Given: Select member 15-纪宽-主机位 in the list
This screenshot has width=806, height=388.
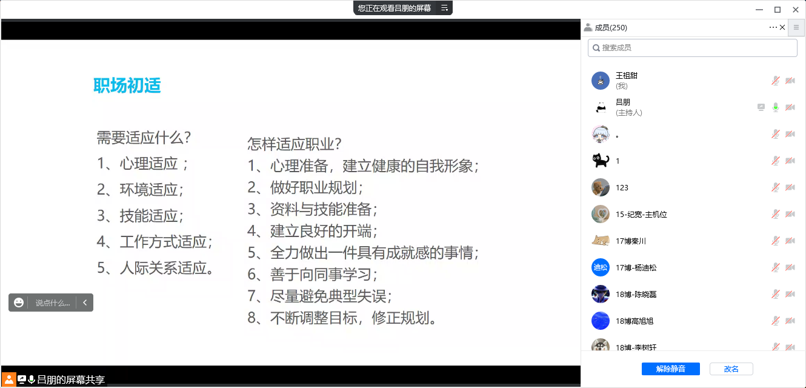Looking at the screenshot, I should 641,214.
